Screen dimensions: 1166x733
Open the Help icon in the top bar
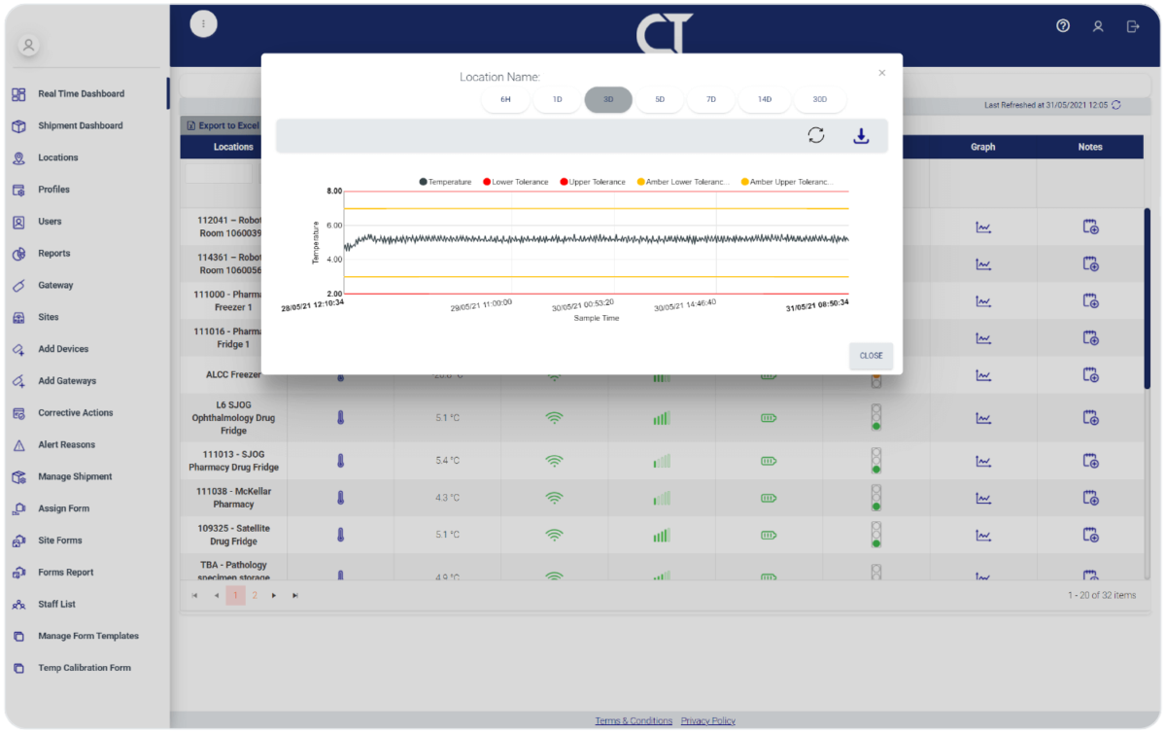[1062, 27]
